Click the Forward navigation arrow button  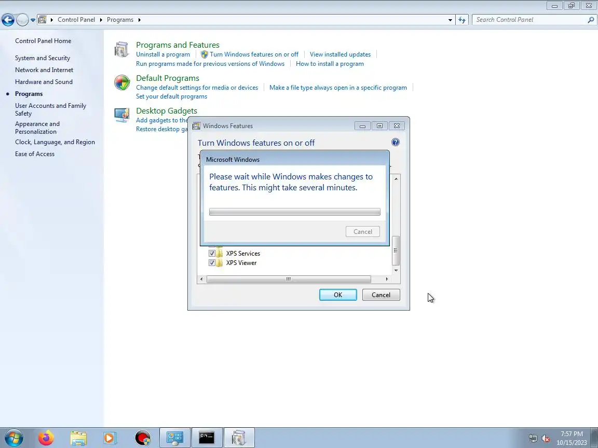pos(22,20)
